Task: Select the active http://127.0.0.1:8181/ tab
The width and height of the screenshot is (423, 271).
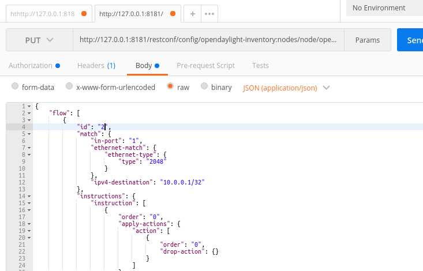Action: [x=137, y=14]
